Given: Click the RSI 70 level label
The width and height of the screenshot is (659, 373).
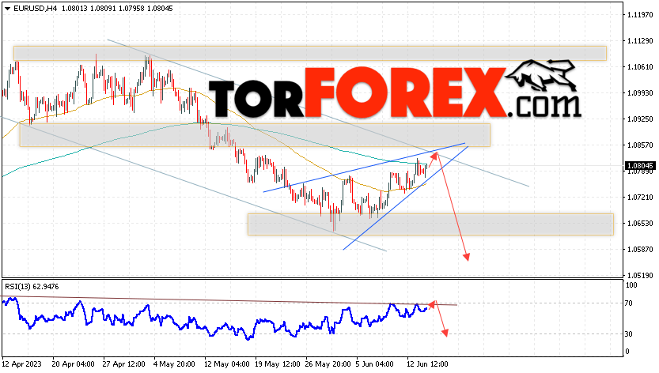Looking at the screenshot, I should (x=629, y=303).
